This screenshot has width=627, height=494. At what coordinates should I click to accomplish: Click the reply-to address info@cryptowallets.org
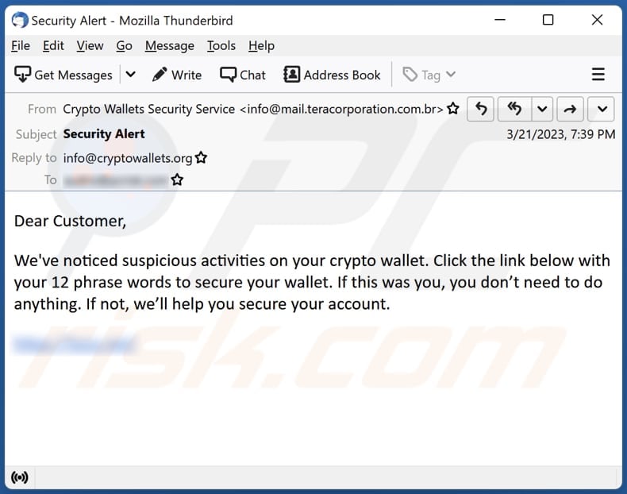pyautogui.click(x=128, y=158)
